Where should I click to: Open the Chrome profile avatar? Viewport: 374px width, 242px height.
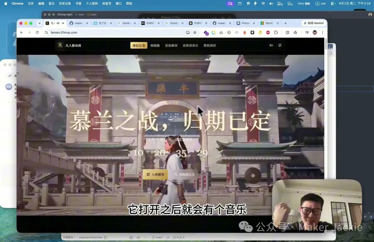[x=314, y=33]
